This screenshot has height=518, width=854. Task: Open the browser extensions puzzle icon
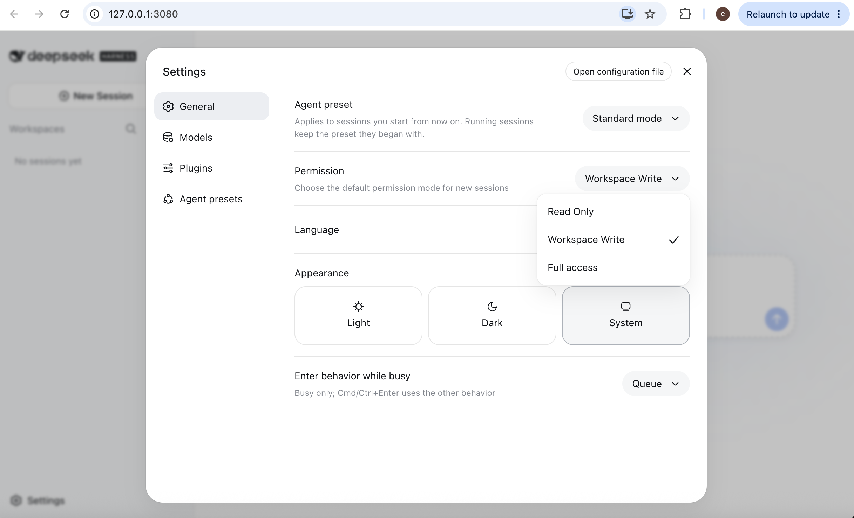click(685, 14)
